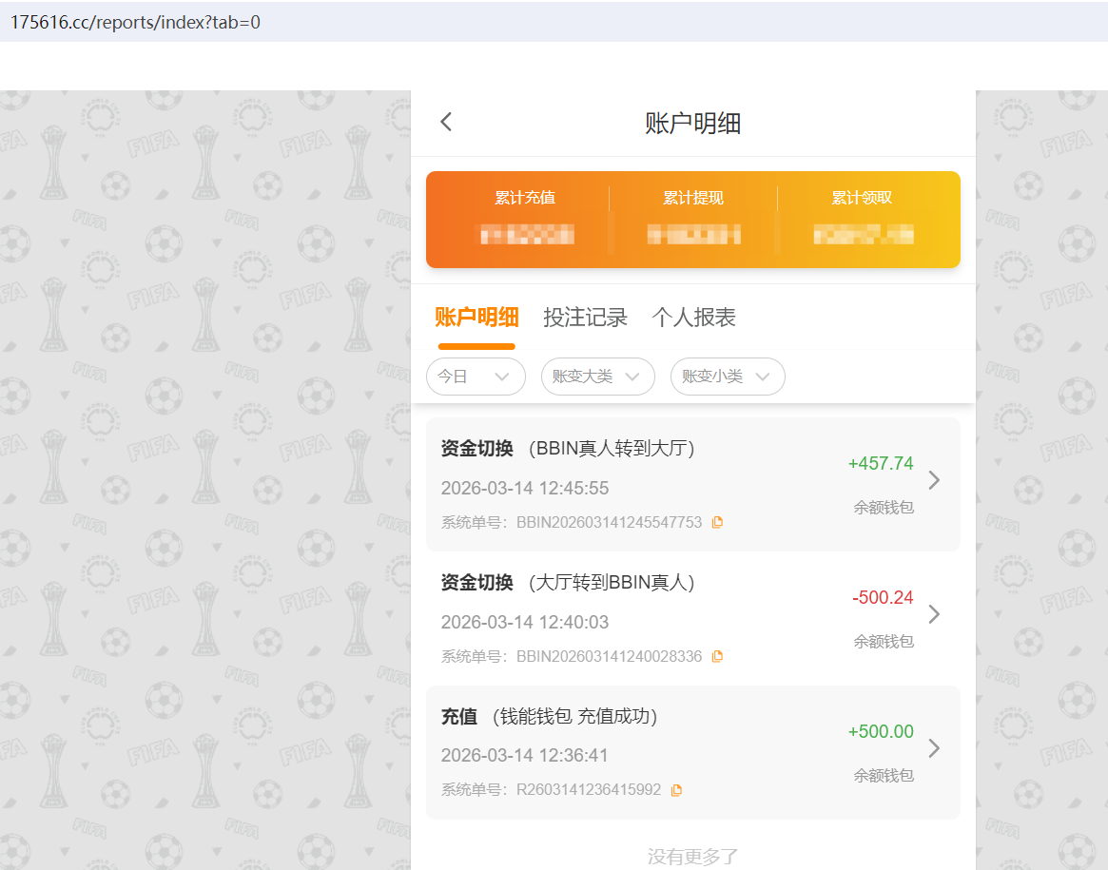
Task: Open details via chevron on +500.00 record
Action: click(x=934, y=748)
